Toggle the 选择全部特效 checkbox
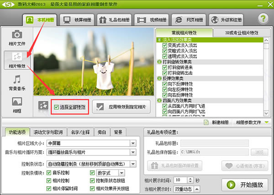The height and width of the screenshot is (195, 274). click(56, 107)
